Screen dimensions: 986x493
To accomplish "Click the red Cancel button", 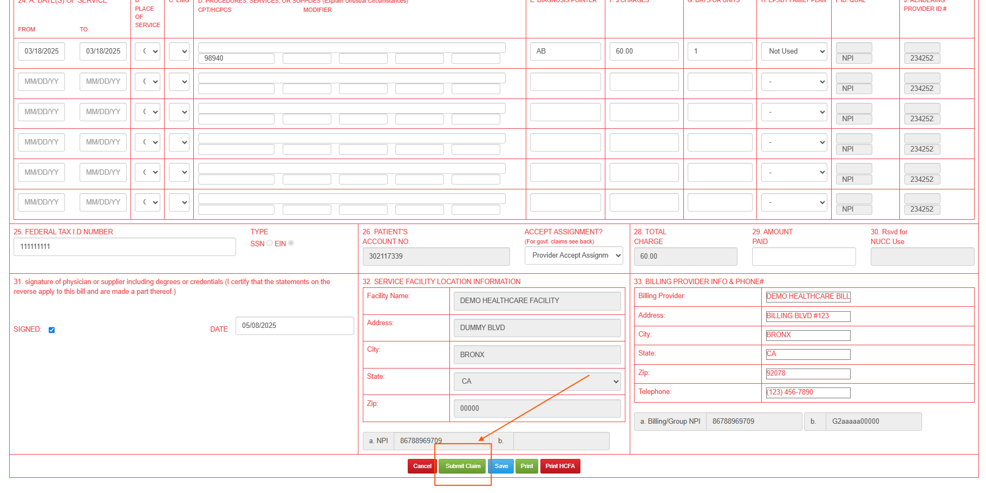I will tap(422, 466).
